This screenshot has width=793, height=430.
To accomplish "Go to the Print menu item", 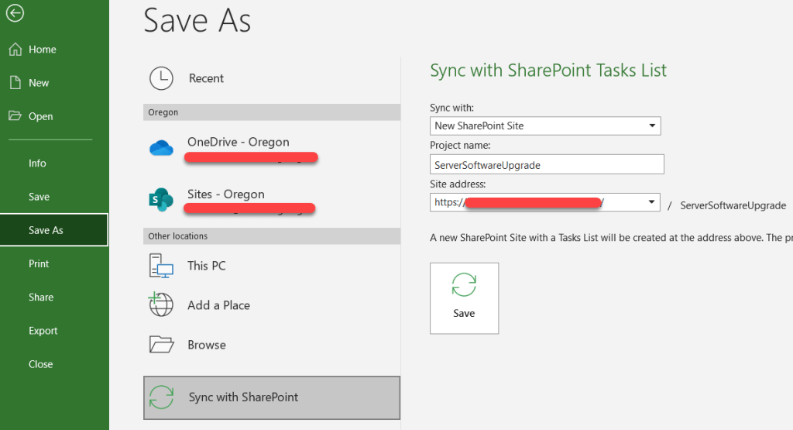I will (39, 263).
